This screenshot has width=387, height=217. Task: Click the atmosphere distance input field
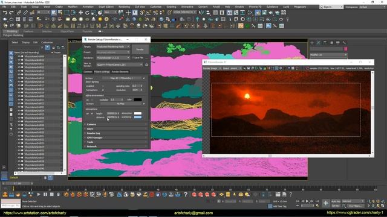tap(111, 118)
